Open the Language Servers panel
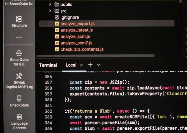Image resolution: width=187 pixels, height=133 pixels. coord(19,122)
